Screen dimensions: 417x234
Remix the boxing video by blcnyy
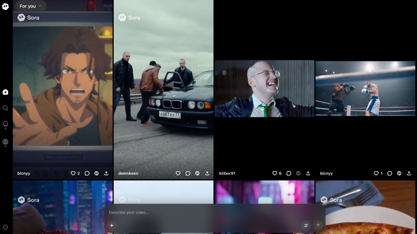click(399, 173)
